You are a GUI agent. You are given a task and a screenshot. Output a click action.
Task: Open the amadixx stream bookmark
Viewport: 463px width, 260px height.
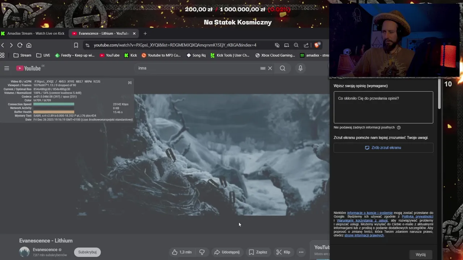pos(315,55)
